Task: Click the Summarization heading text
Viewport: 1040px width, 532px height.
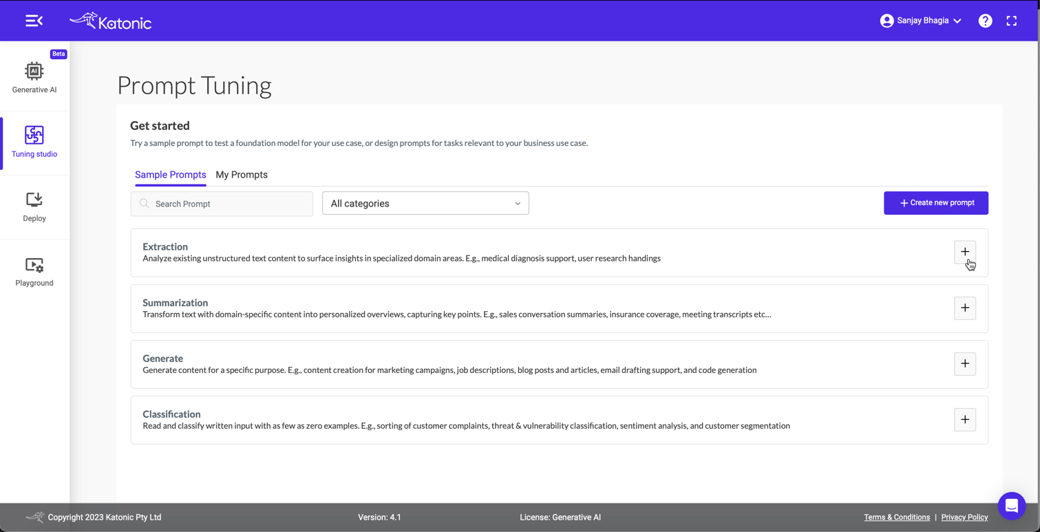Action: coord(176,302)
